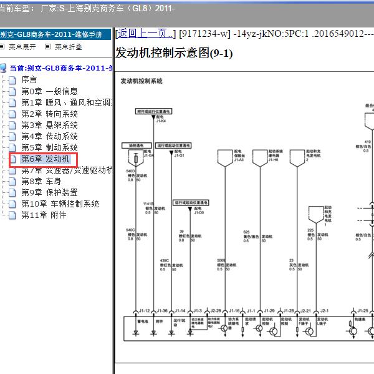Click the J1-36 connector label in the diagram
This screenshot has width=374, height=374.
pos(162,311)
